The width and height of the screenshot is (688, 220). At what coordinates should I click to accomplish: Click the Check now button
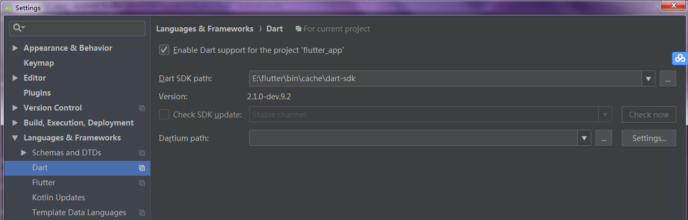[648, 114]
